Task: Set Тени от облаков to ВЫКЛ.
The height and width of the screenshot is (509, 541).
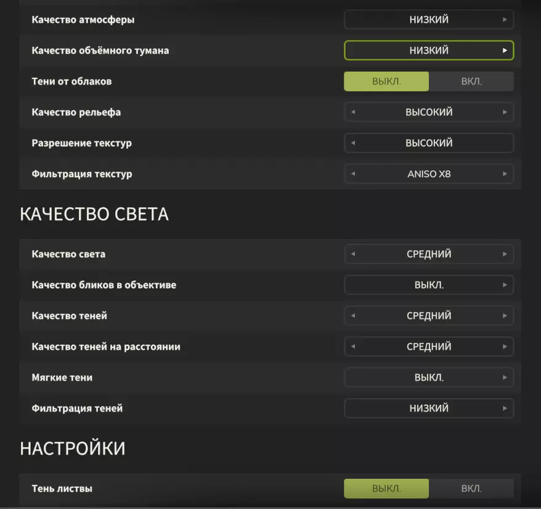Action: (386, 81)
